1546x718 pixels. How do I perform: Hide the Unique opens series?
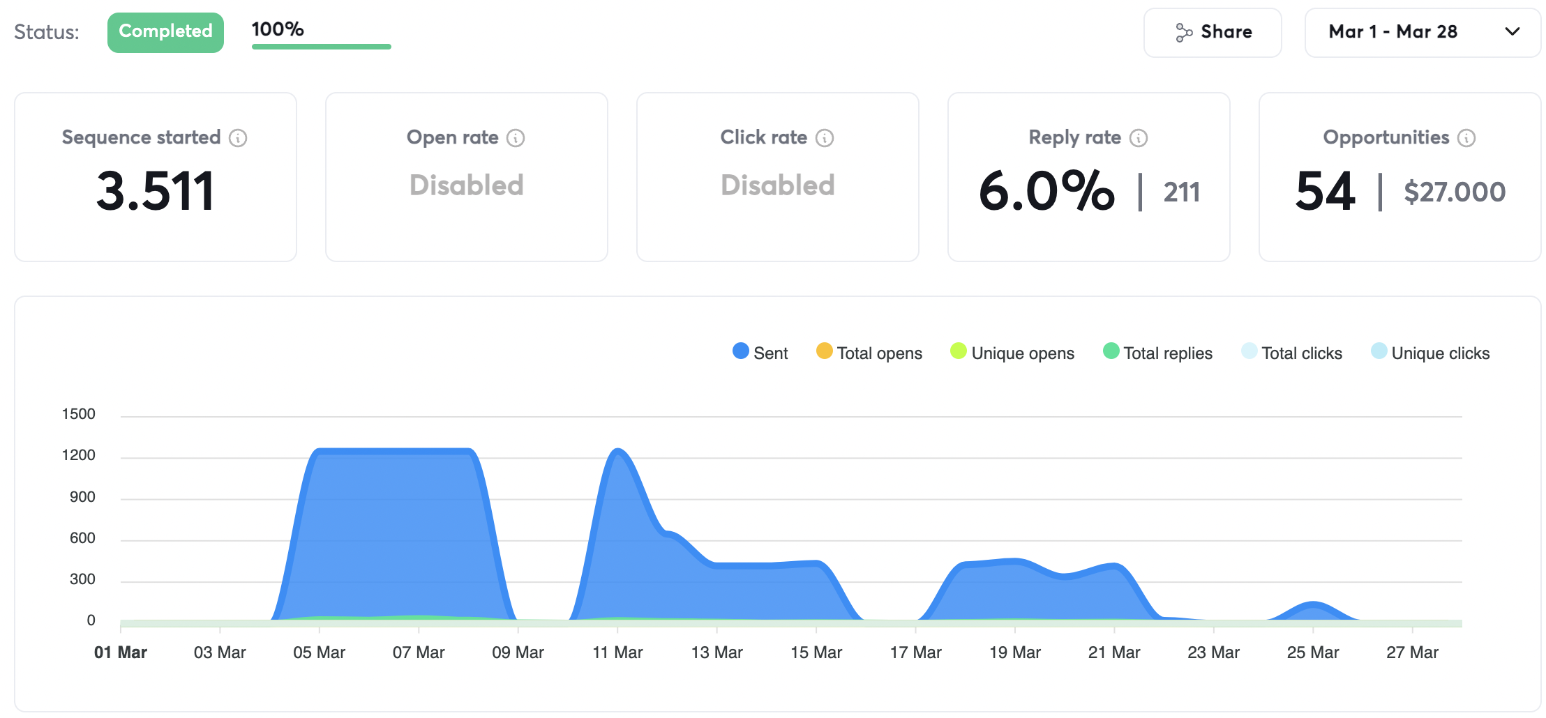click(1012, 353)
